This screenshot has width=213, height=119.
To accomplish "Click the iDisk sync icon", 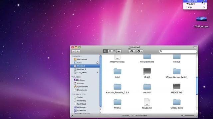I will tap(98, 62).
